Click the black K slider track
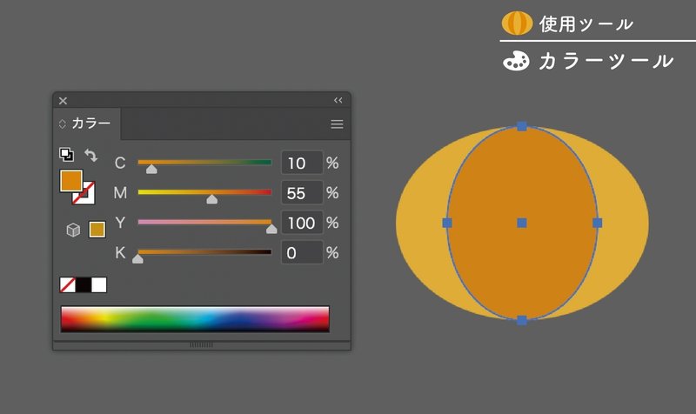The height and width of the screenshot is (414, 696). [x=204, y=252]
